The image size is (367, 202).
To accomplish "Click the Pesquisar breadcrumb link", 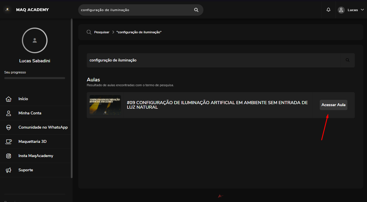I will [x=102, y=32].
